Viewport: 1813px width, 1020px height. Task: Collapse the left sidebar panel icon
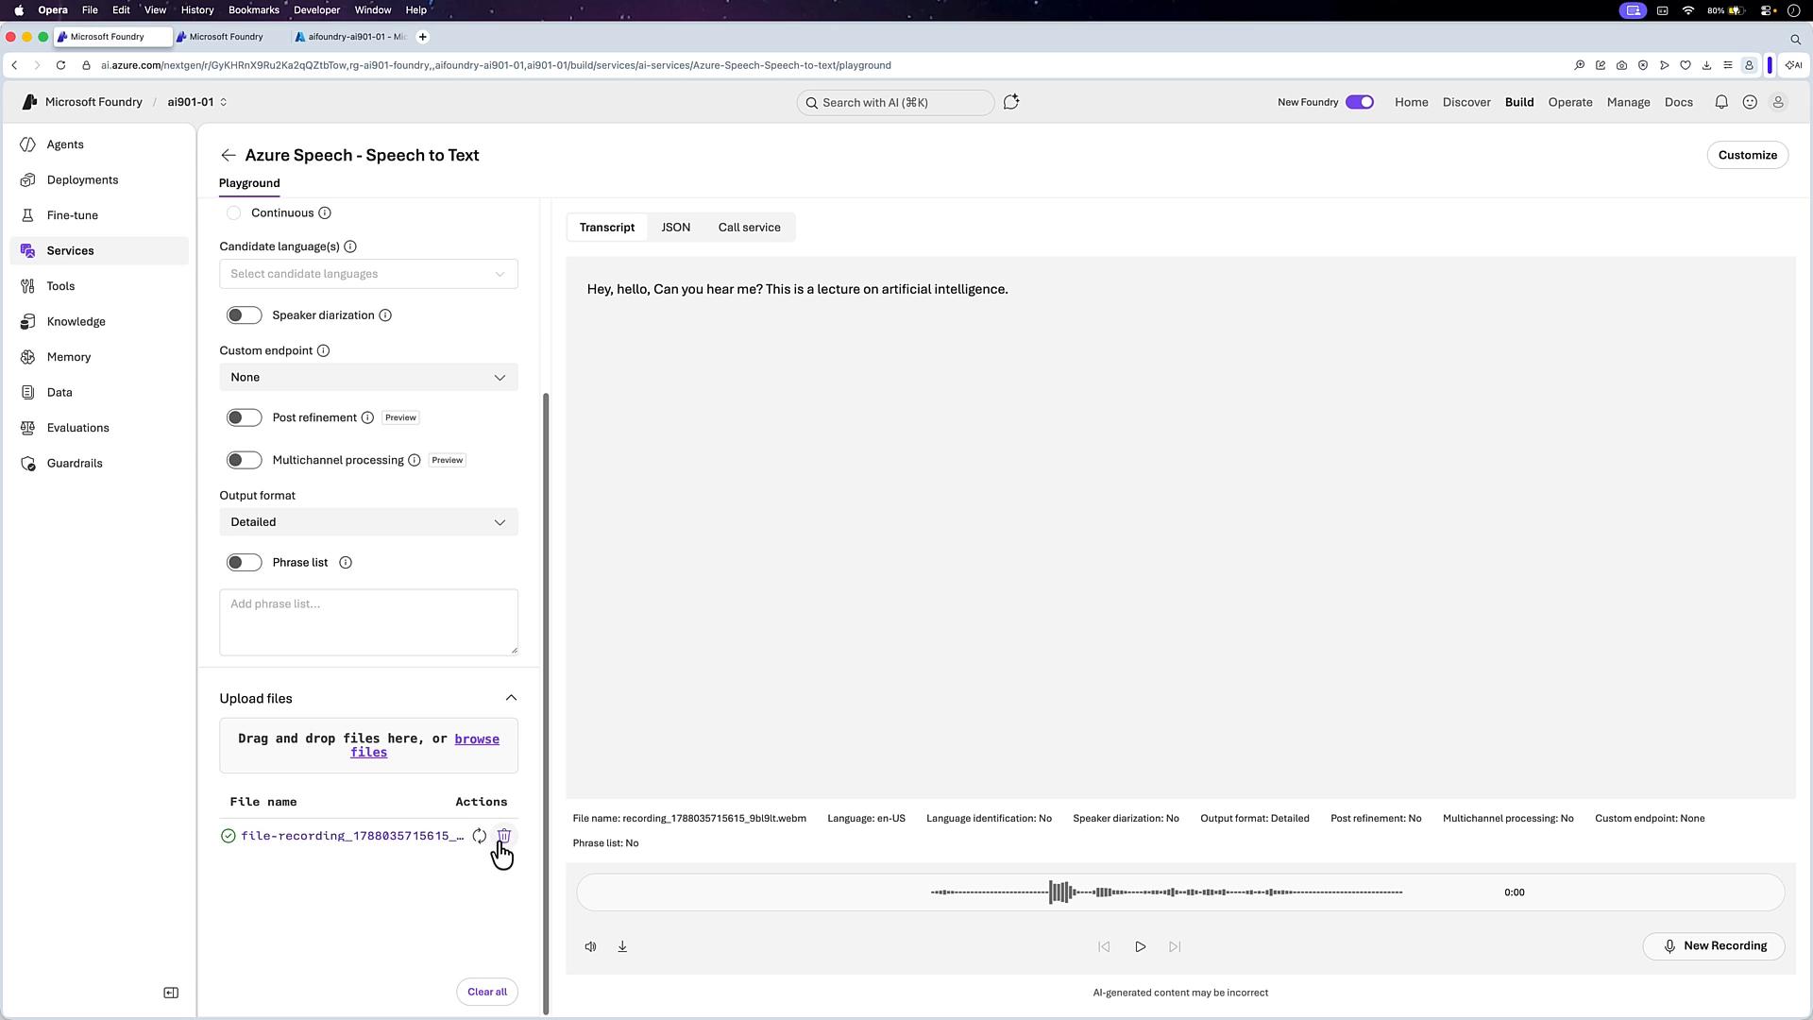(171, 993)
